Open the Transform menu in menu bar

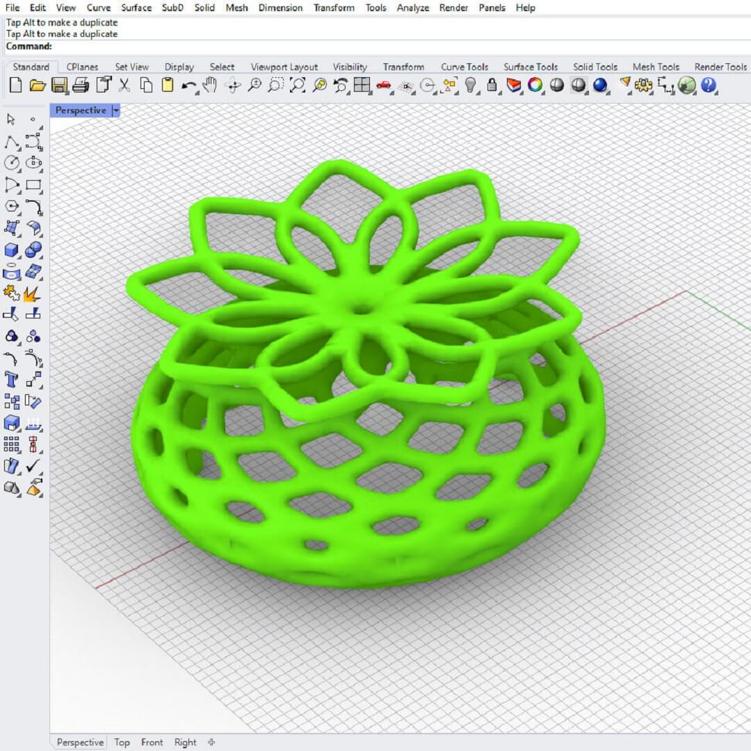click(x=333, y=8)
